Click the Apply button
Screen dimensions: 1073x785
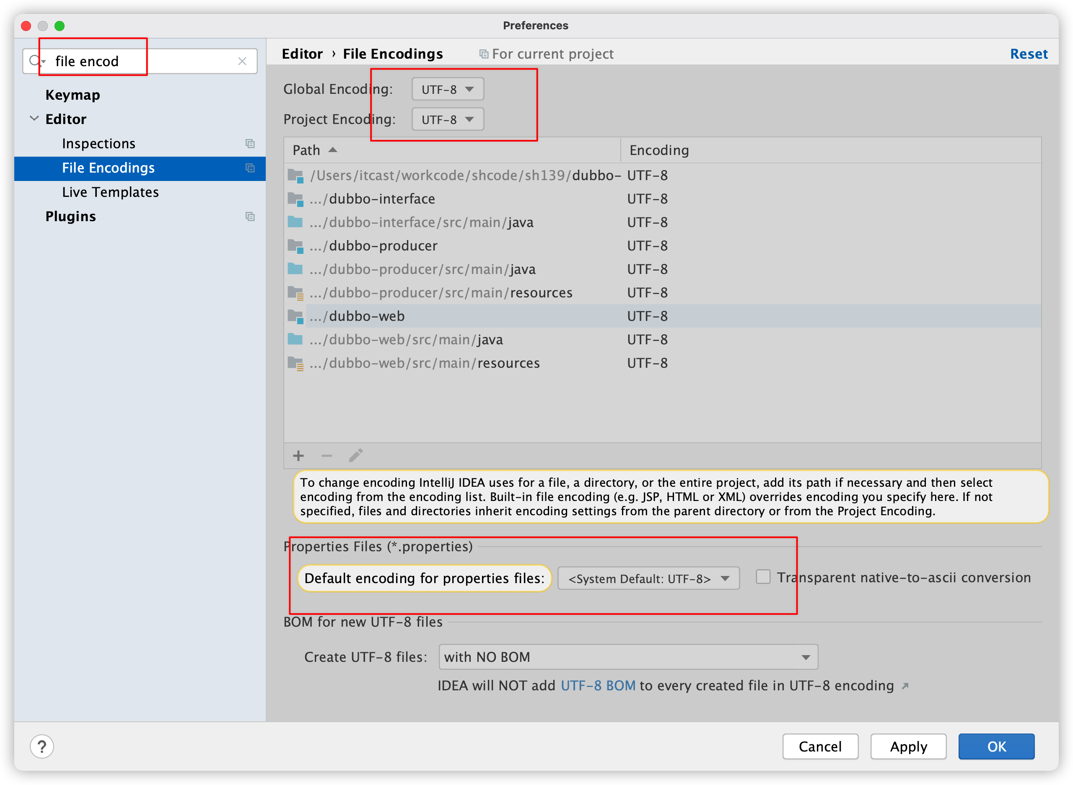click(908, 746)
